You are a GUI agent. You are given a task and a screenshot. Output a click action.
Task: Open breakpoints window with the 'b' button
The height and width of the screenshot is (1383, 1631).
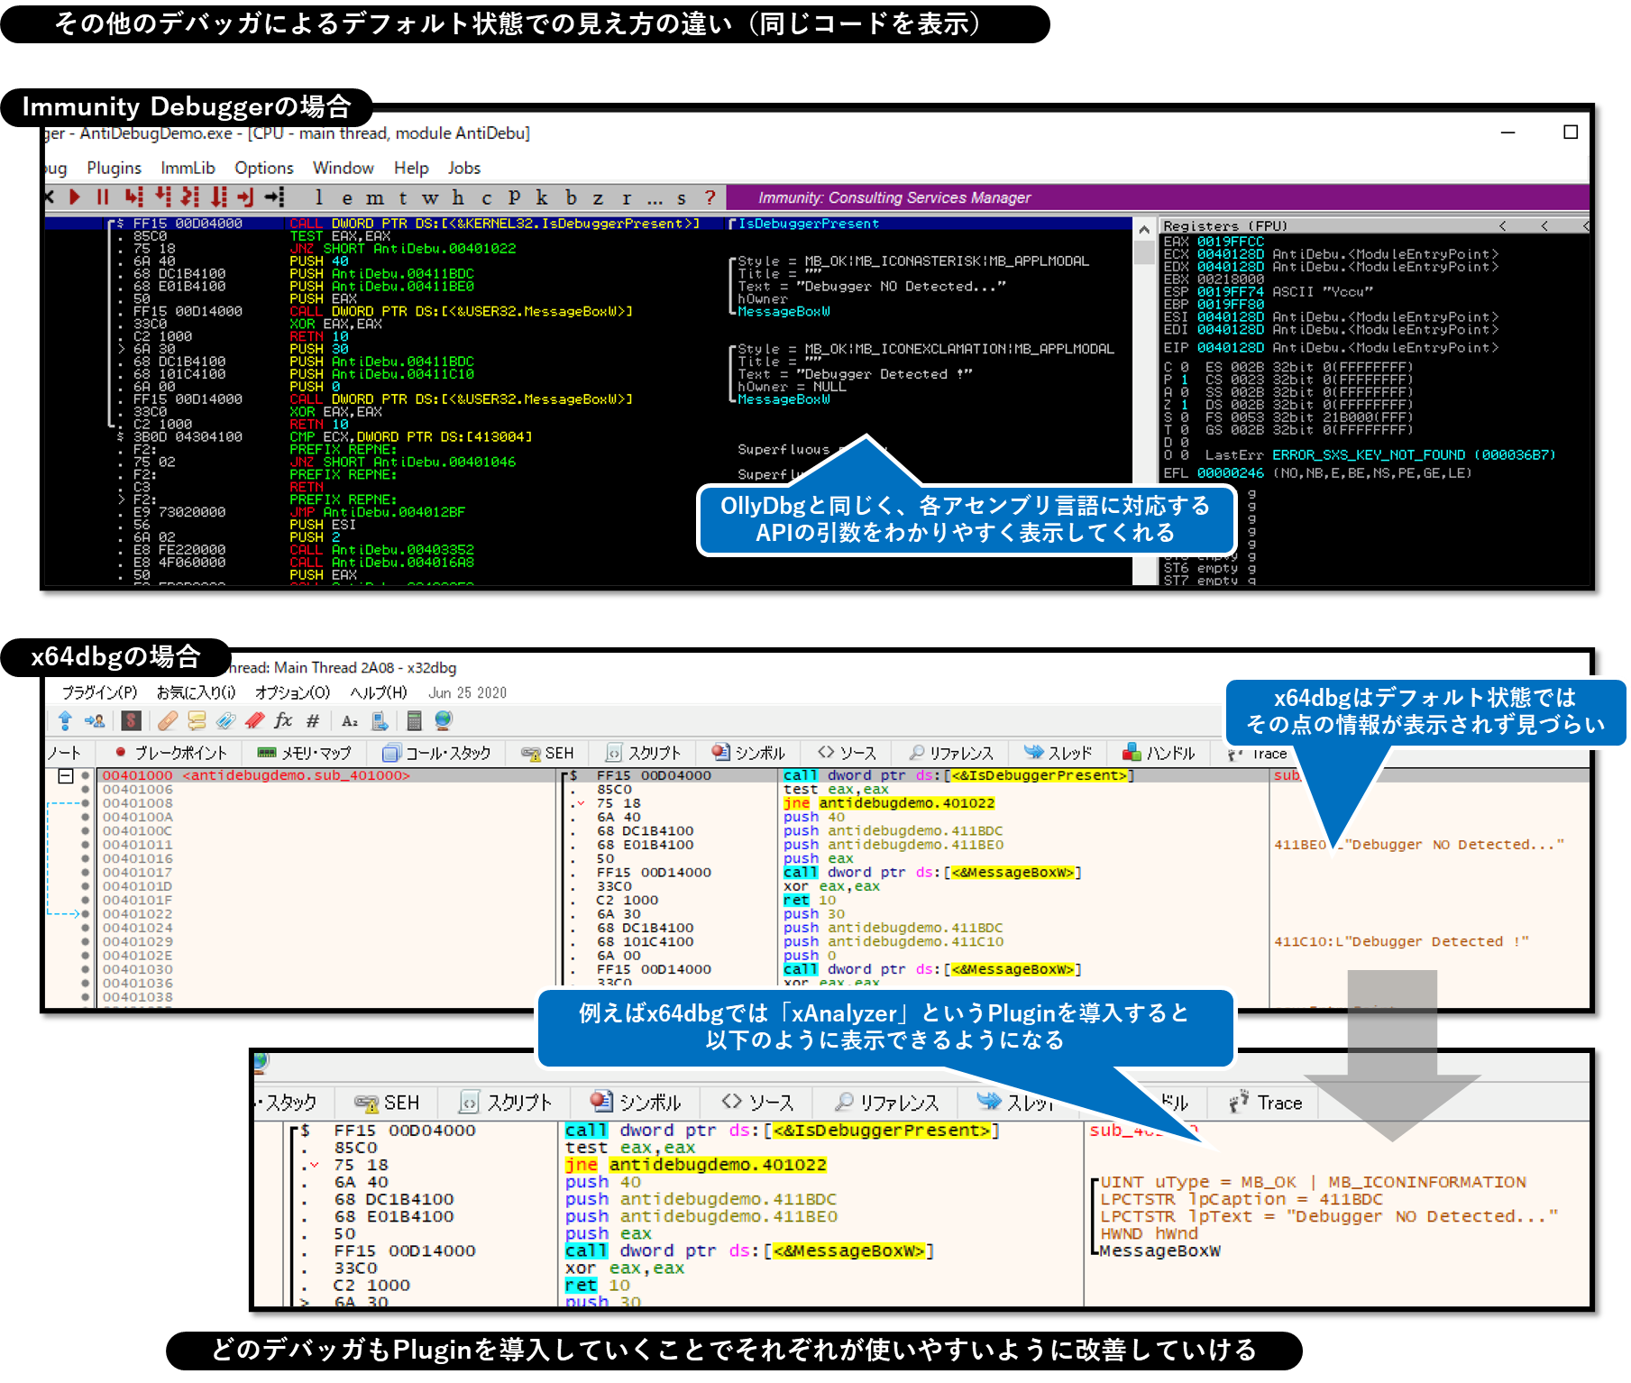571,197
